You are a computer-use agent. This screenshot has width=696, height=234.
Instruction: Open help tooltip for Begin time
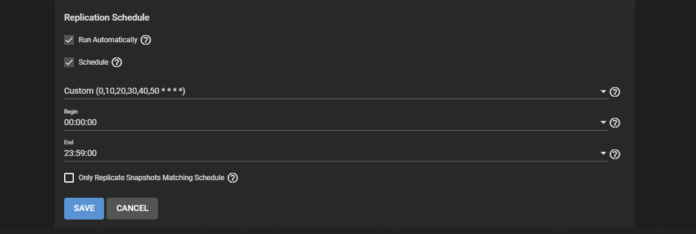click(x=615, y=123)
